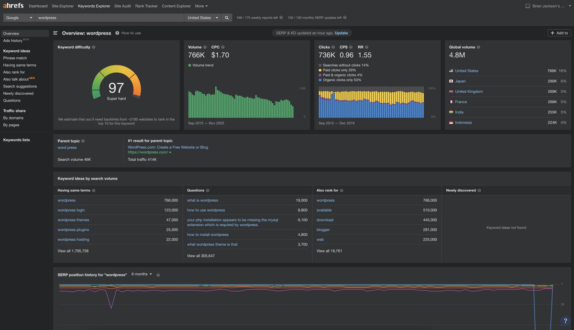Open WordPress.com Create a Free Website link
The width and height of the screenshot is (574, 330).
tap(168, 147)
